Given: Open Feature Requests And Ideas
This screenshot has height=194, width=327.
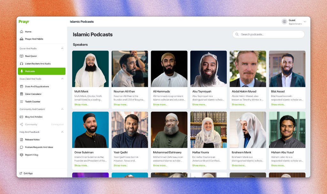Looking at the screenshot, I should click(x=42, y=147).
